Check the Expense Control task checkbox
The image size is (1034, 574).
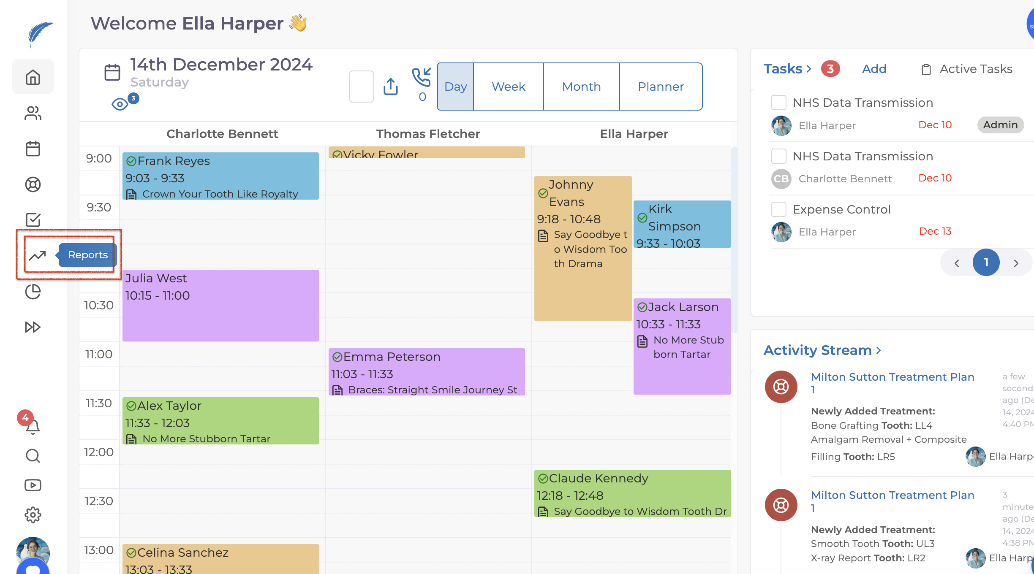coord(778,209)
